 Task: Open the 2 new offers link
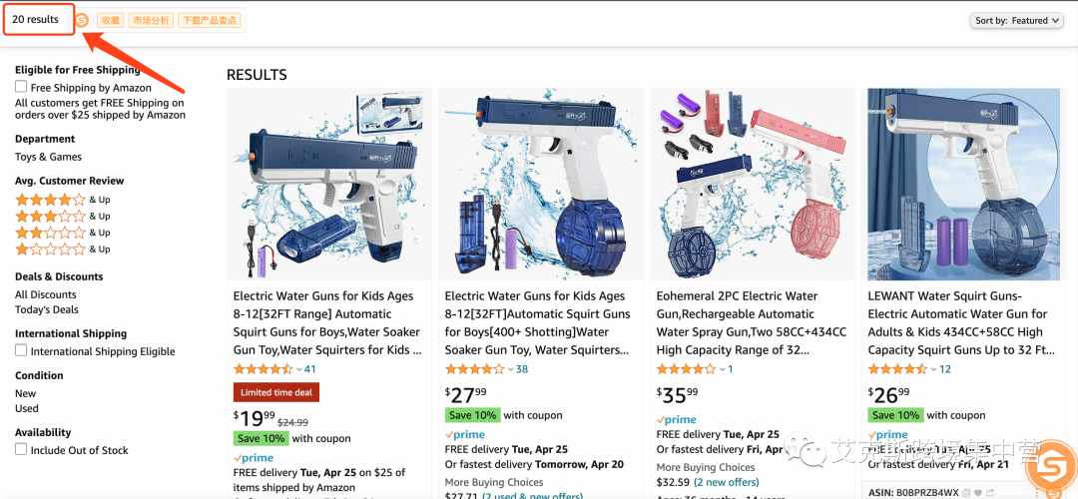tap(726, 482)
